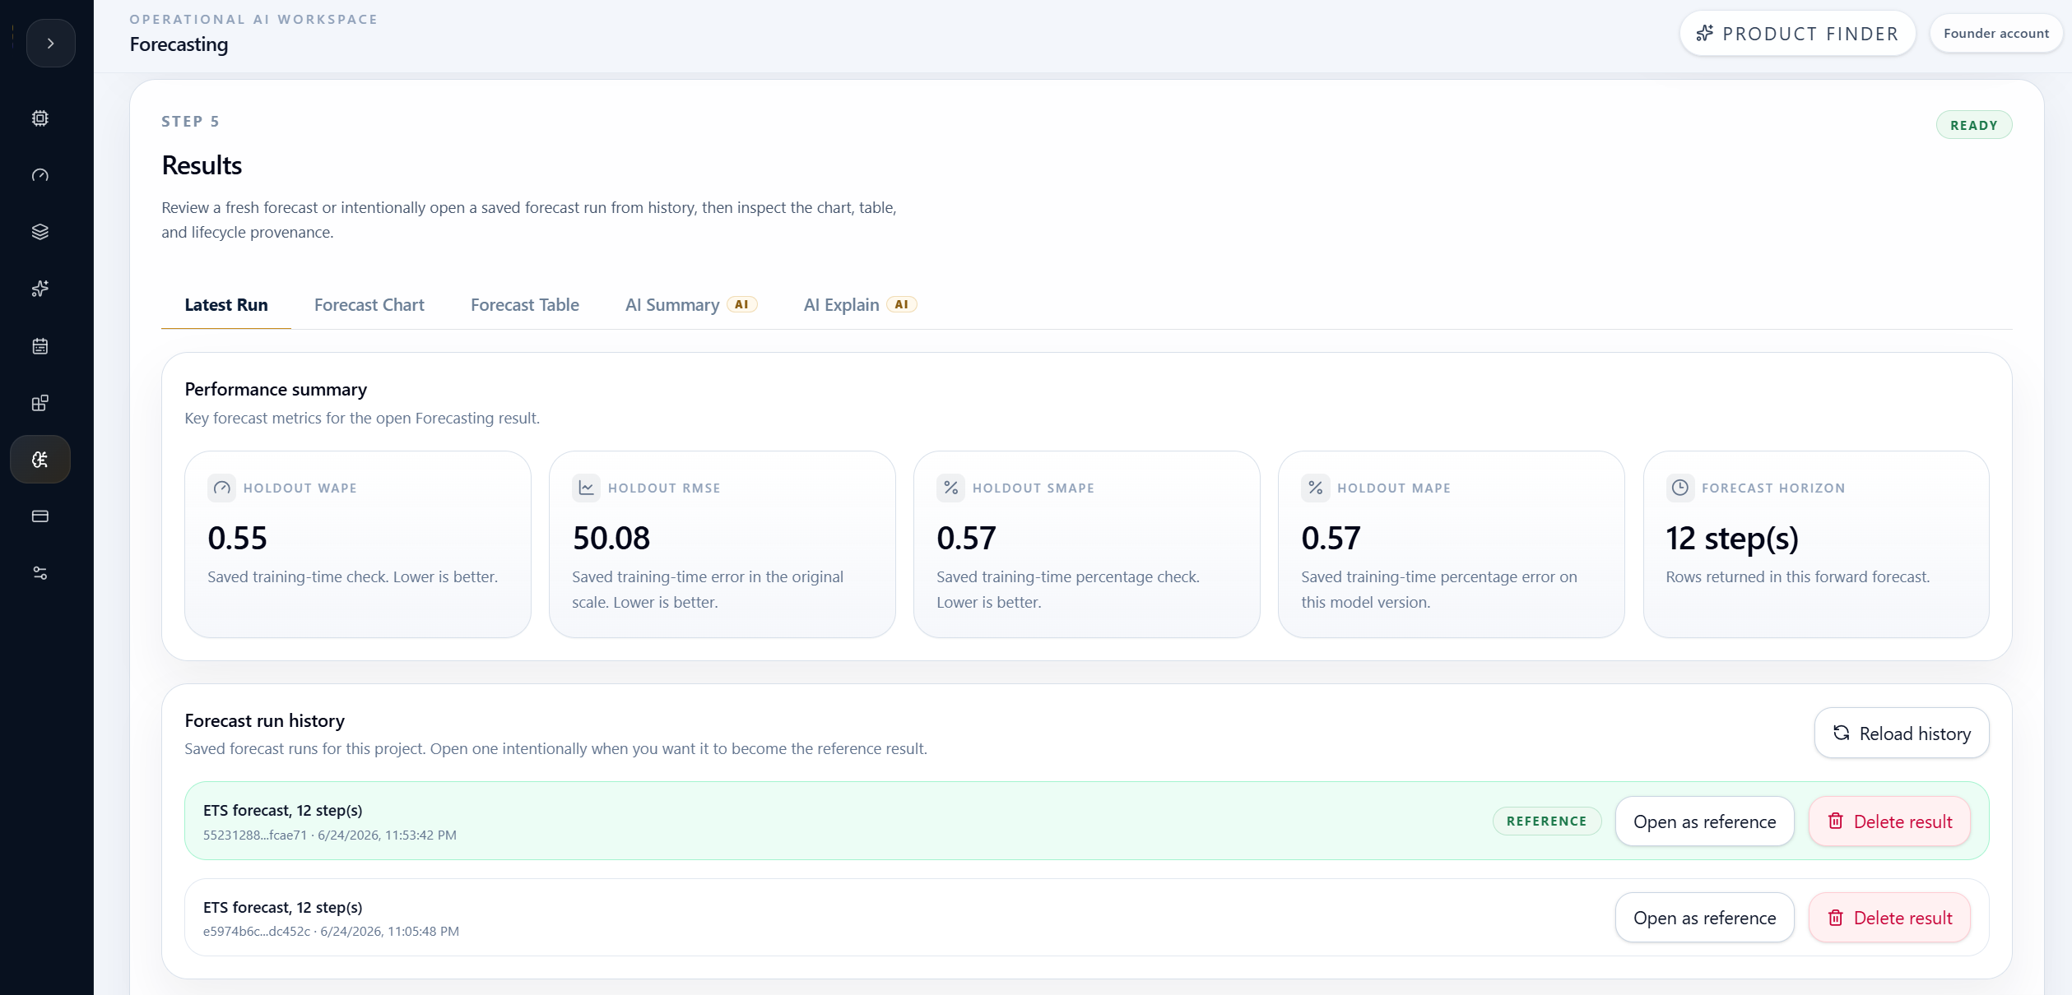Image resolution: width=2072 pixels, height=995 pixels.
Task: Click the REFERENCE badge on first run
Action: pos(1547,821)
